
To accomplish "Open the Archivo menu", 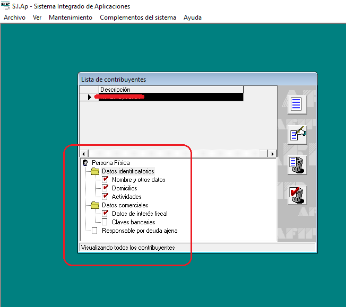I will (x=14, y=17).
